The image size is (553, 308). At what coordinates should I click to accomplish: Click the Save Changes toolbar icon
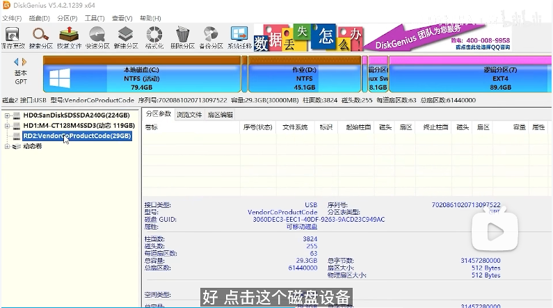[x=13, y=38]
